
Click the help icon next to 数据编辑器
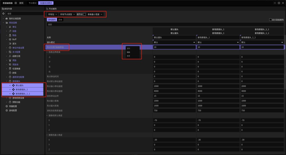click(x=16, y=3)
